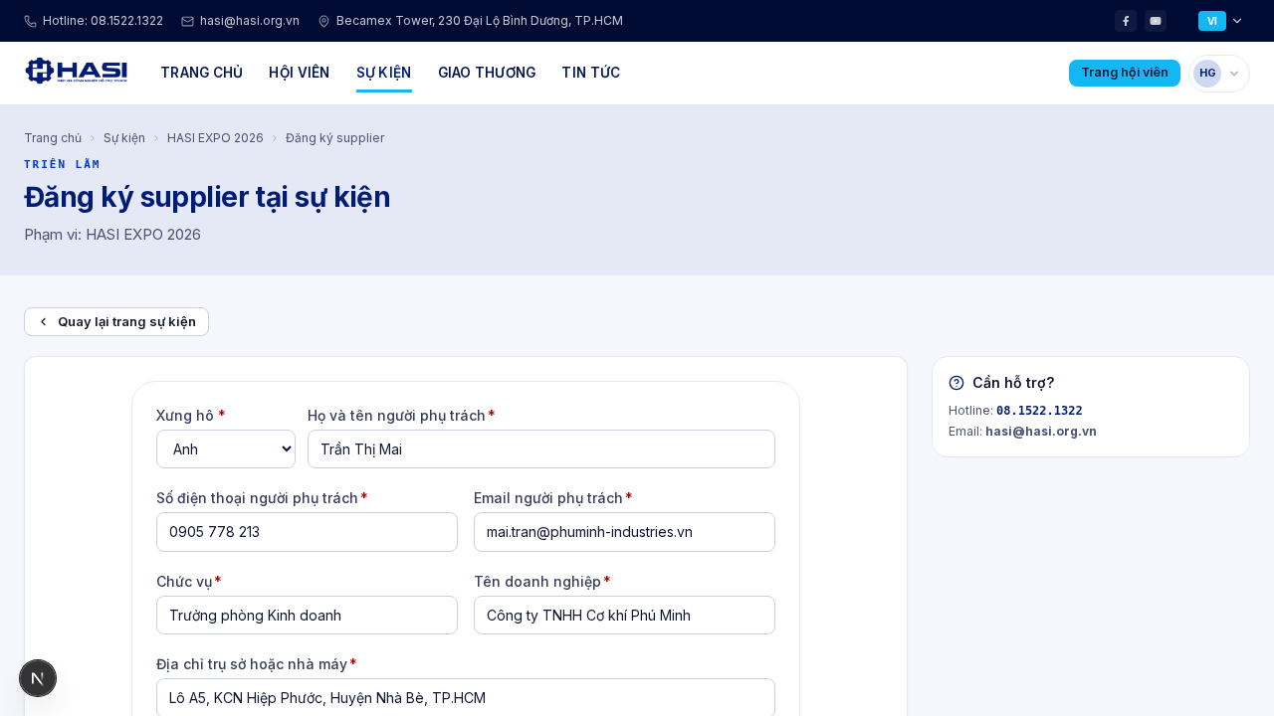Go to TRANG CHỦ in the main navigation
Viewport: 1274px width, 716px height.
(x=202, y=73)
